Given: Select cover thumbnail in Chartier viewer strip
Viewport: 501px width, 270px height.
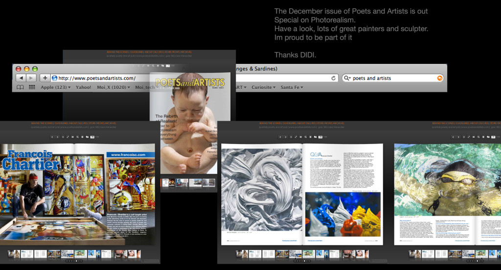Looking at the screenshot, I should pos(14,254).
